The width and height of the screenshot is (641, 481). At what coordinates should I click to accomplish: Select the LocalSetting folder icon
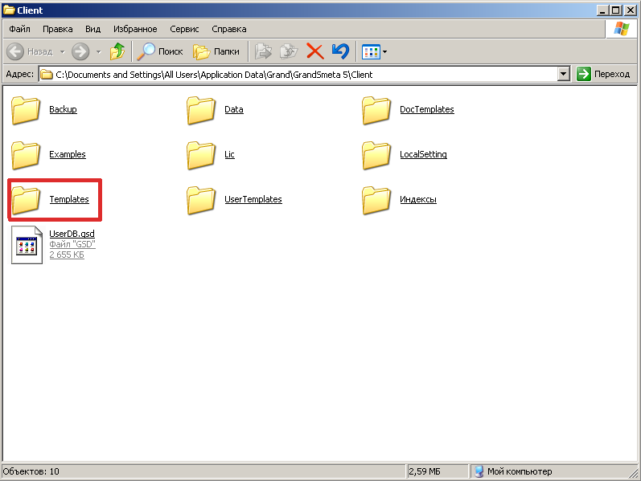pos(376,155)
